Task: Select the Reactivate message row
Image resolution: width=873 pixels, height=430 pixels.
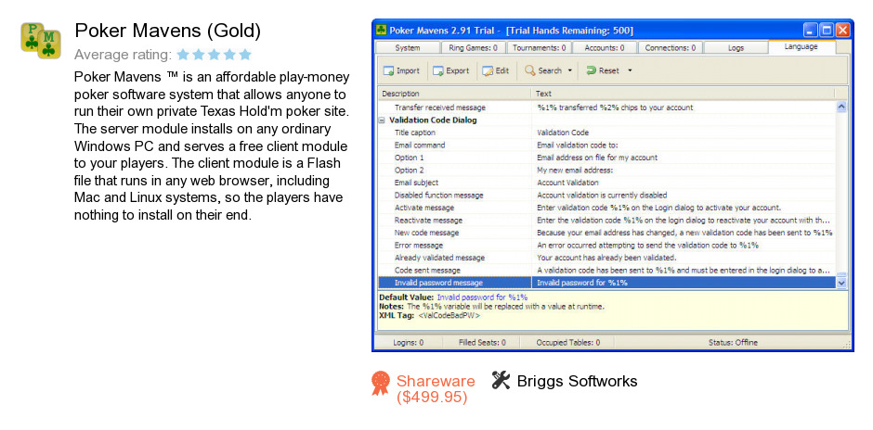Action: [606, 221]
